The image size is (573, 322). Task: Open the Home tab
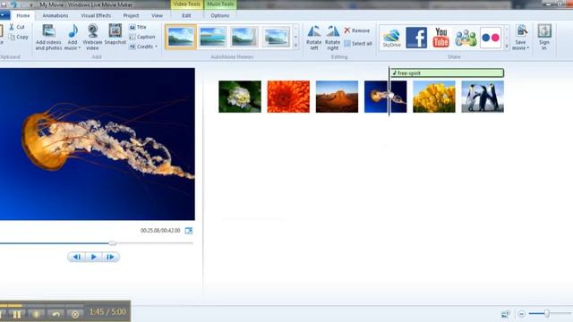click(22, 15)
